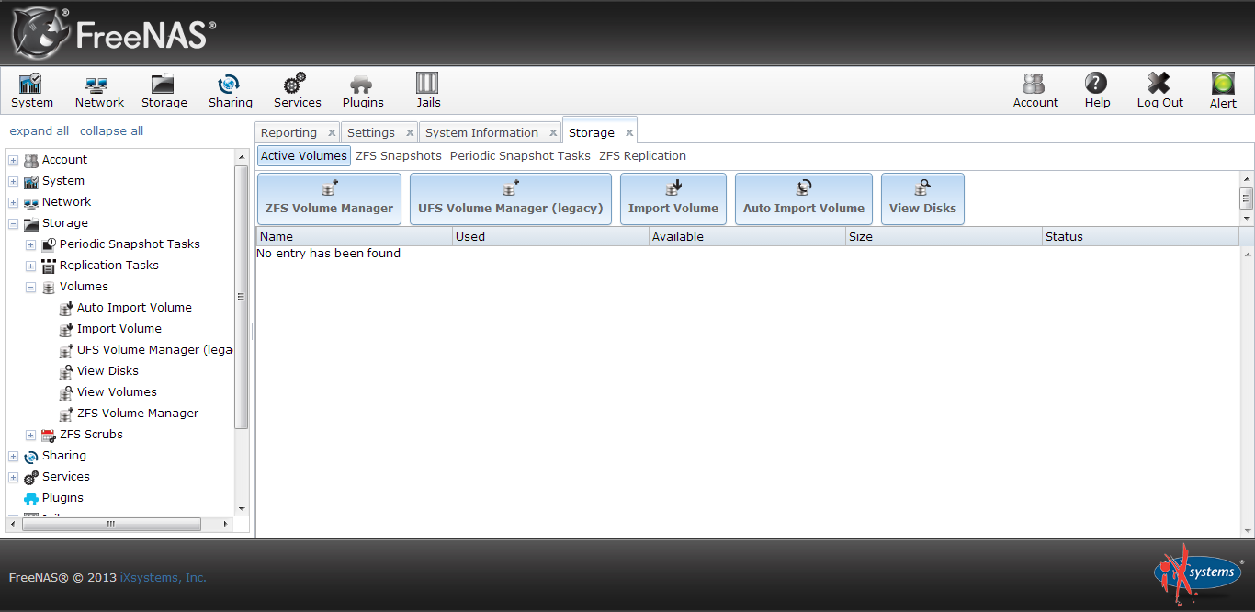
Task: Expand the Network tree node
Action: pyautogui.click(x=14, y=203)
